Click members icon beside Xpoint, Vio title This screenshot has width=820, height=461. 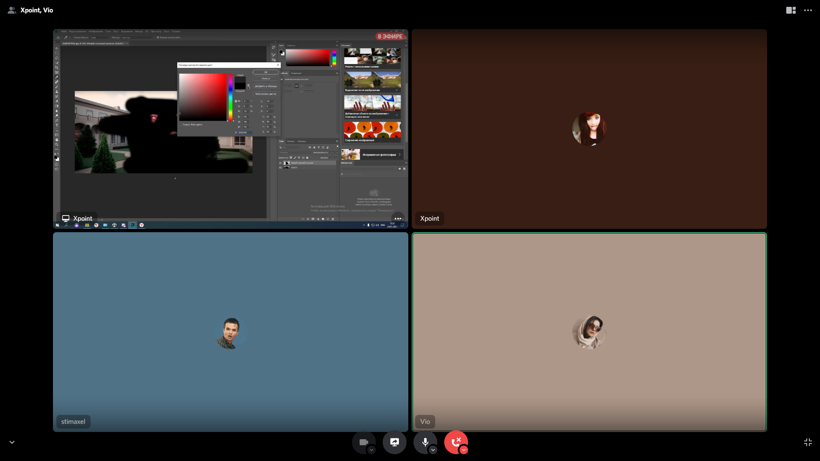(x=12, y=10)
